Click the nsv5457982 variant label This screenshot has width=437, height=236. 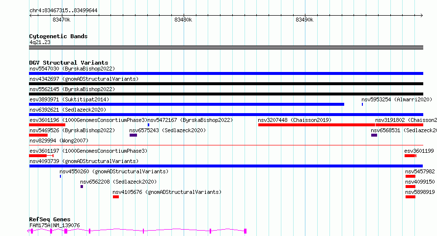pos(420,171)
